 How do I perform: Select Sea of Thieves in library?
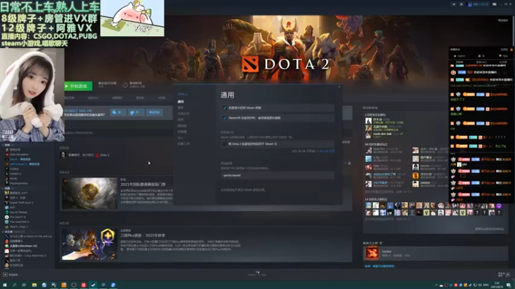pyautogui.click(x=19, y=213)
